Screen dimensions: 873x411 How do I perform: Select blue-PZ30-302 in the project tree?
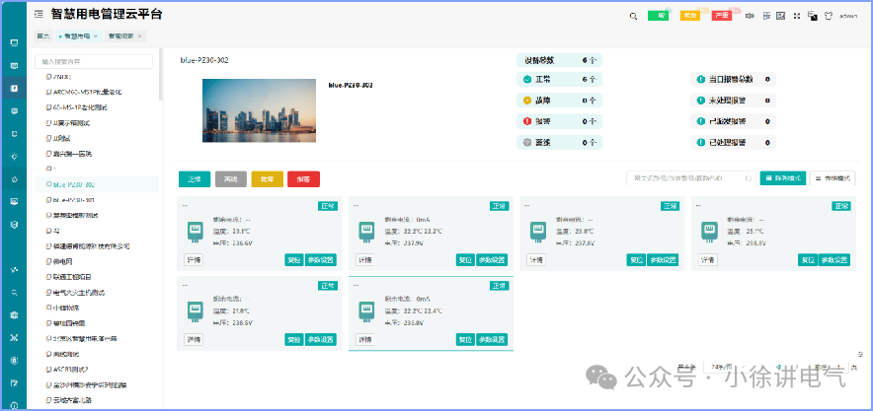coord(74,184)
